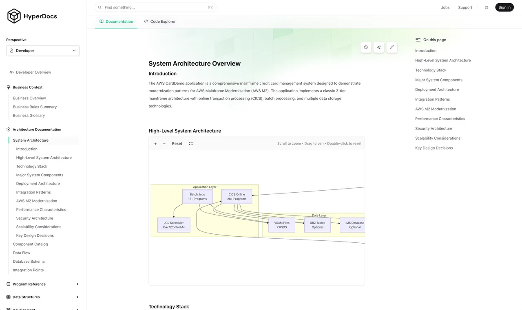This screenshot has height=310, width=522.
Task: Click the AI sparkles icon button
Action: click(x=379, y=47)
